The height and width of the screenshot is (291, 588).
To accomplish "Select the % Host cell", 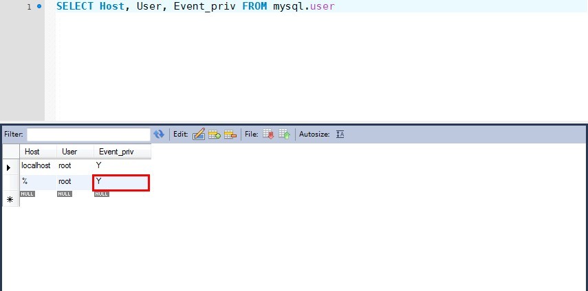I will (38, 182).
